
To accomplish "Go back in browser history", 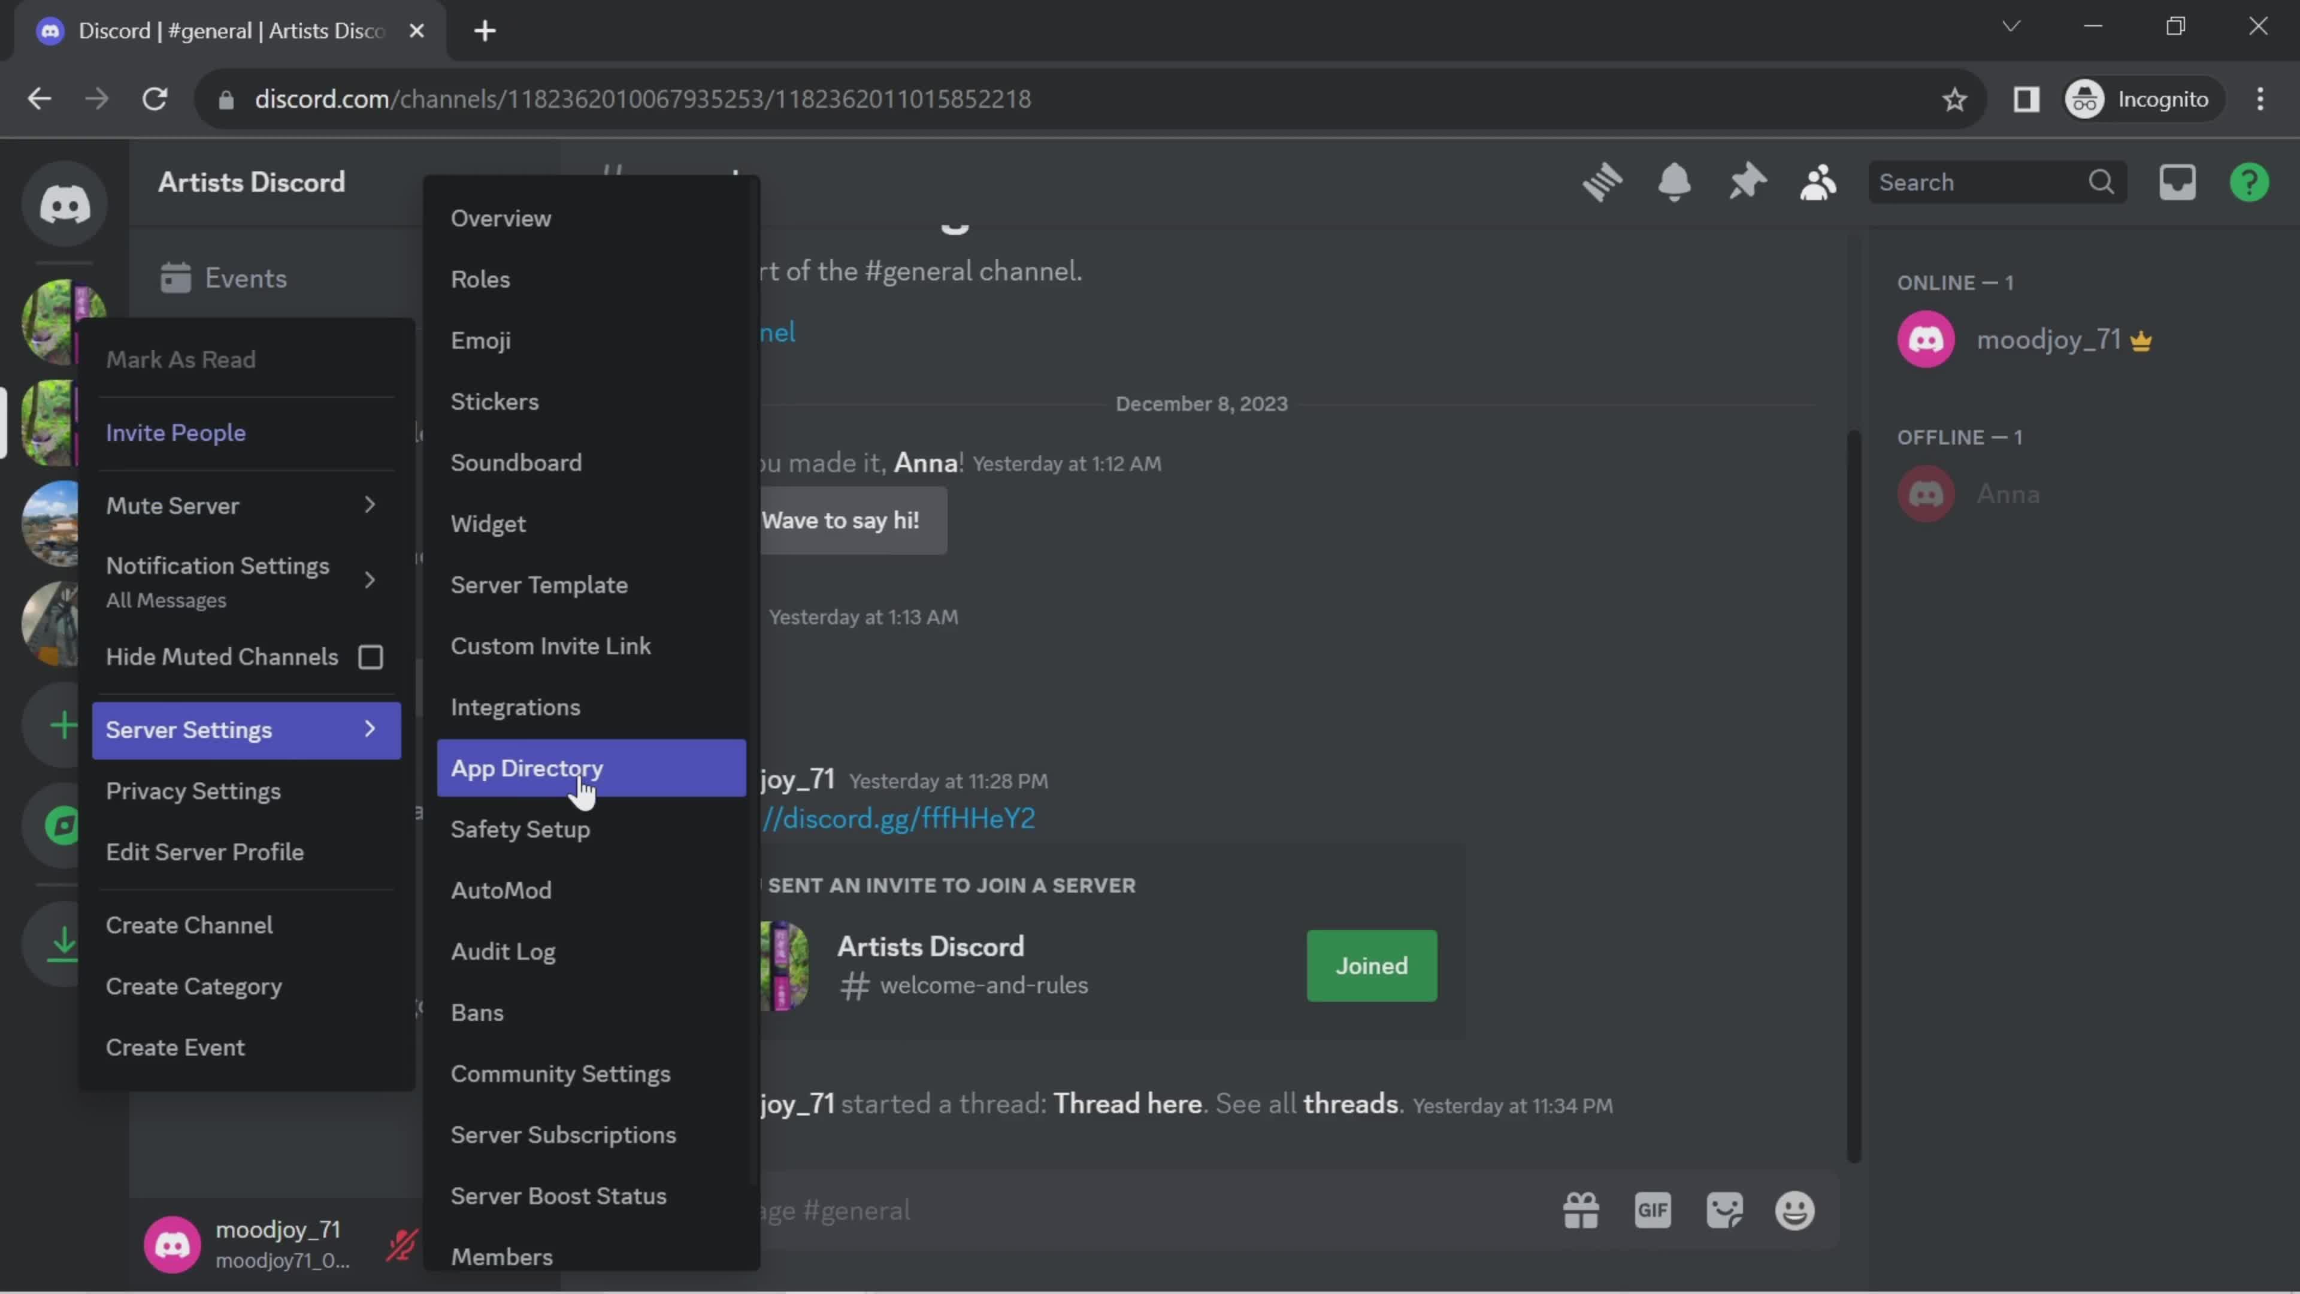I will 40,99.
